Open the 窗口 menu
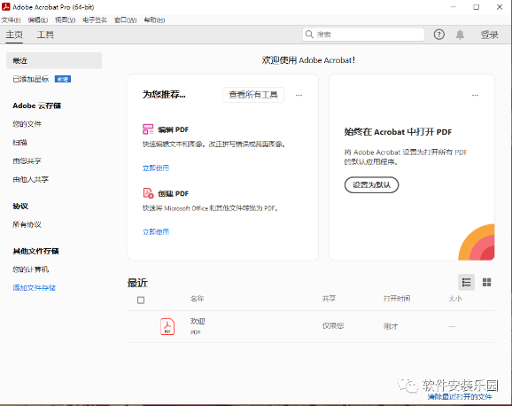 126,20
